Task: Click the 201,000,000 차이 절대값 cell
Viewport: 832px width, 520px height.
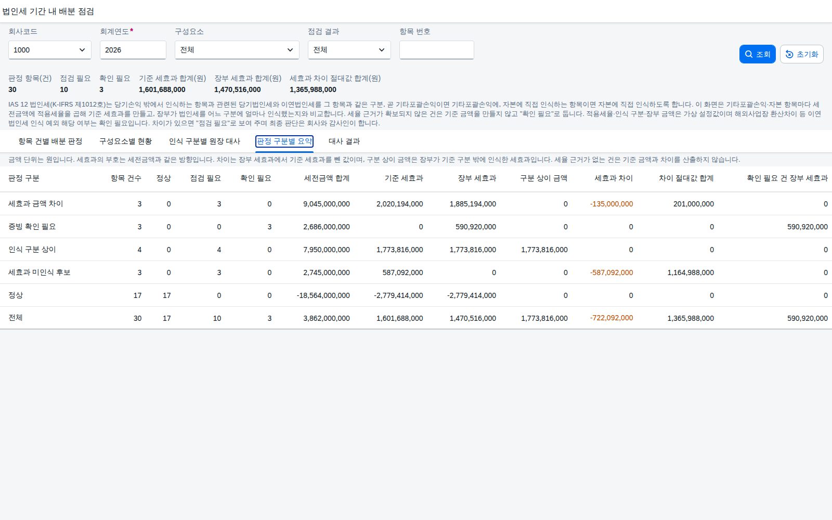Action: [x=694, y=204]
